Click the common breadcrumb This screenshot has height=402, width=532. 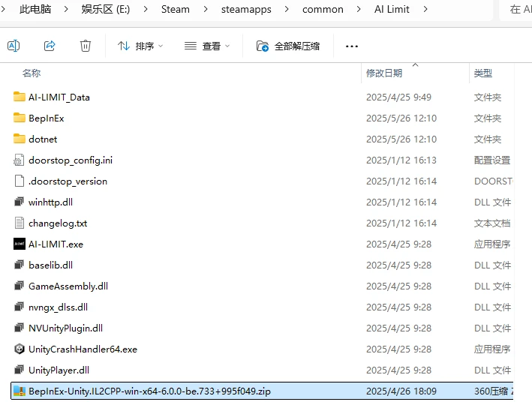323,9
